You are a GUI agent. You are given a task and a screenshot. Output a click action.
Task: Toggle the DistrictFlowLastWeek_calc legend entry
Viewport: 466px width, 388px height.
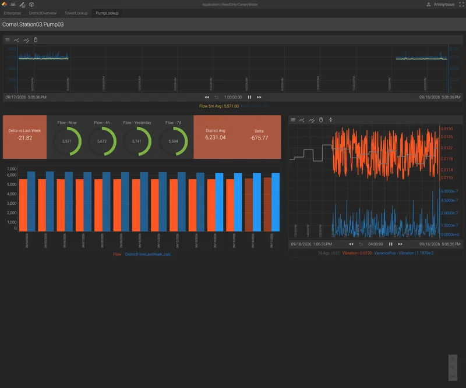pos(148,254)
